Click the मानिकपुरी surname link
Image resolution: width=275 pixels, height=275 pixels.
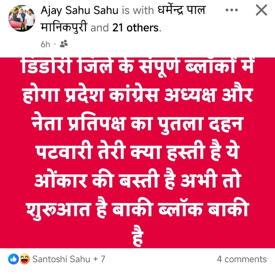(64, 27)
